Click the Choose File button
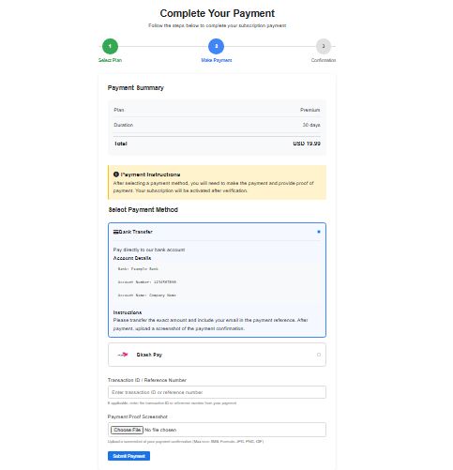The width and height of the screenshot is (453, 470). [127, 430]
